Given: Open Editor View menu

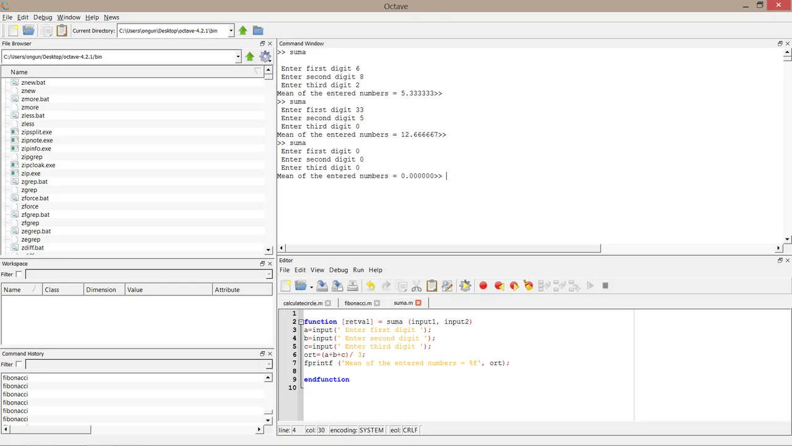Looking at the screenshot, I should [x=317, y=270].
